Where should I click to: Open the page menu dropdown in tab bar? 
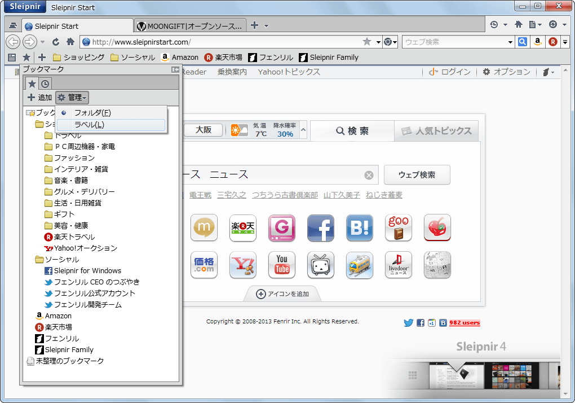(536, 25)
